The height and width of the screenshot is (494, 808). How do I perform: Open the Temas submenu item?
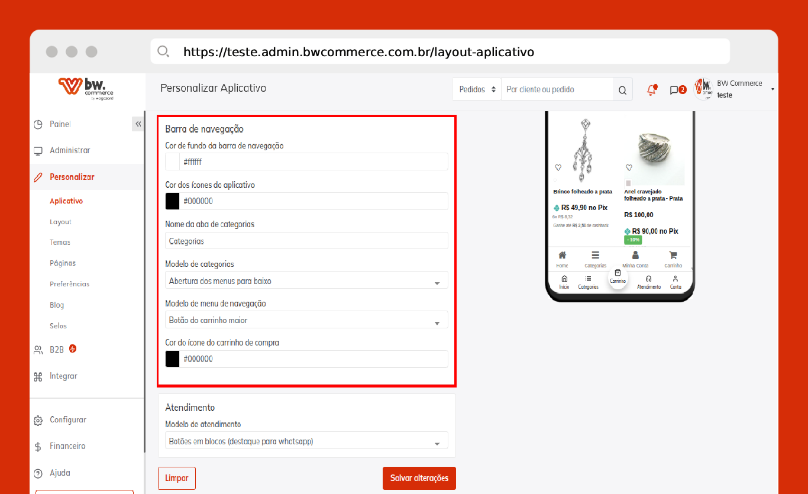[x=60, y=243]
